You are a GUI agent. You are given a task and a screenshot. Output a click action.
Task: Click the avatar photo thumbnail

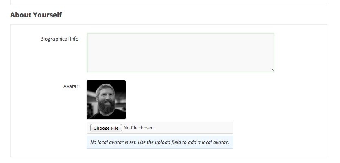click(x=106, y=100)
